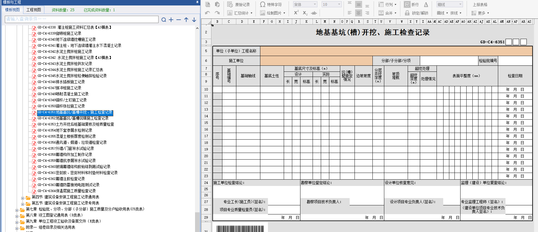Expand 附录一 组卷目录及相关通用表
538x232 pixels.
pyautogui.click(x=17, y=228)
